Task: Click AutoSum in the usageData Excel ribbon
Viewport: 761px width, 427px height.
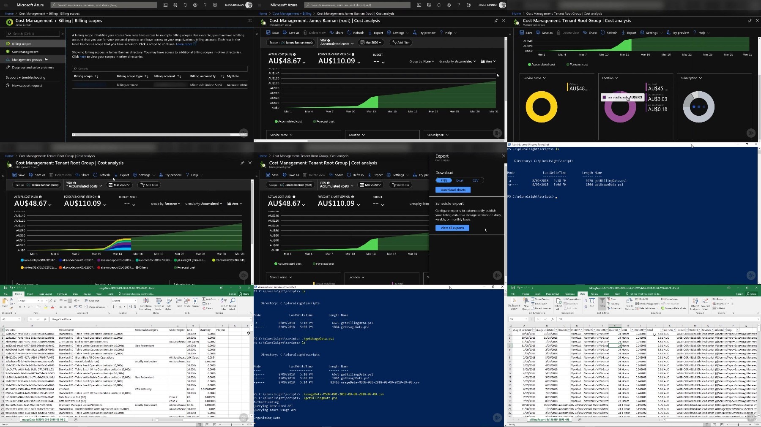Action: 210,299
